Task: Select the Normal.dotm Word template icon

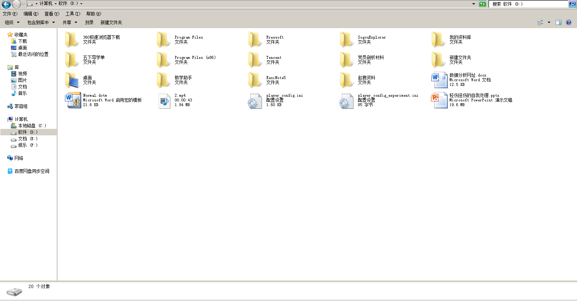Action: point(72,100)
